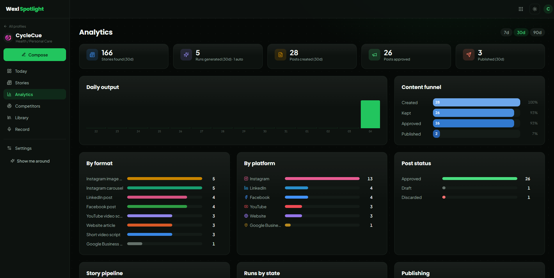The image size is (554, 278).
Task: Click the Instagram platform icon
Action: pyautogui.click(x=246, y=179)
